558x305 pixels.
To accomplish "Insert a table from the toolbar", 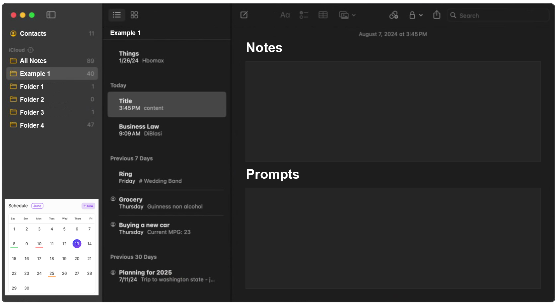I will click(x=323, y=15).
